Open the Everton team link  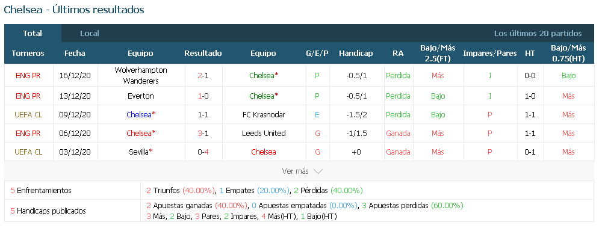pyautogui.click(x=141, y=96)
